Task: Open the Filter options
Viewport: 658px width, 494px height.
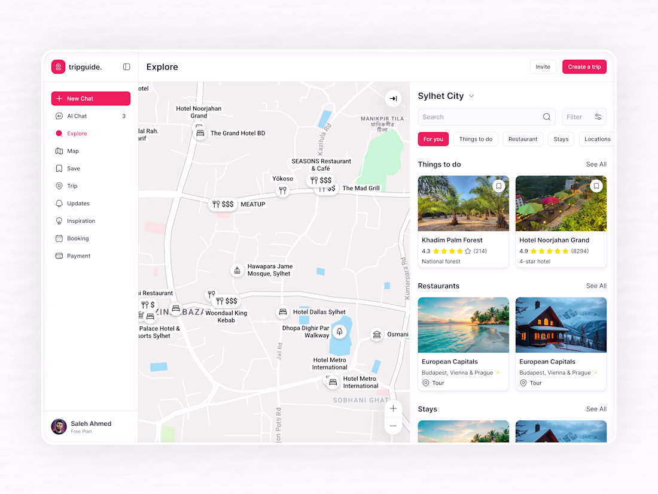Action: [584, 117]
